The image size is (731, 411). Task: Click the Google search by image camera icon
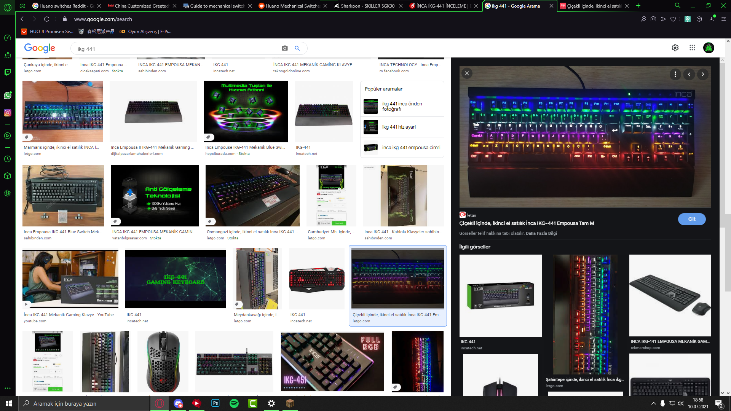click(285, 48)
